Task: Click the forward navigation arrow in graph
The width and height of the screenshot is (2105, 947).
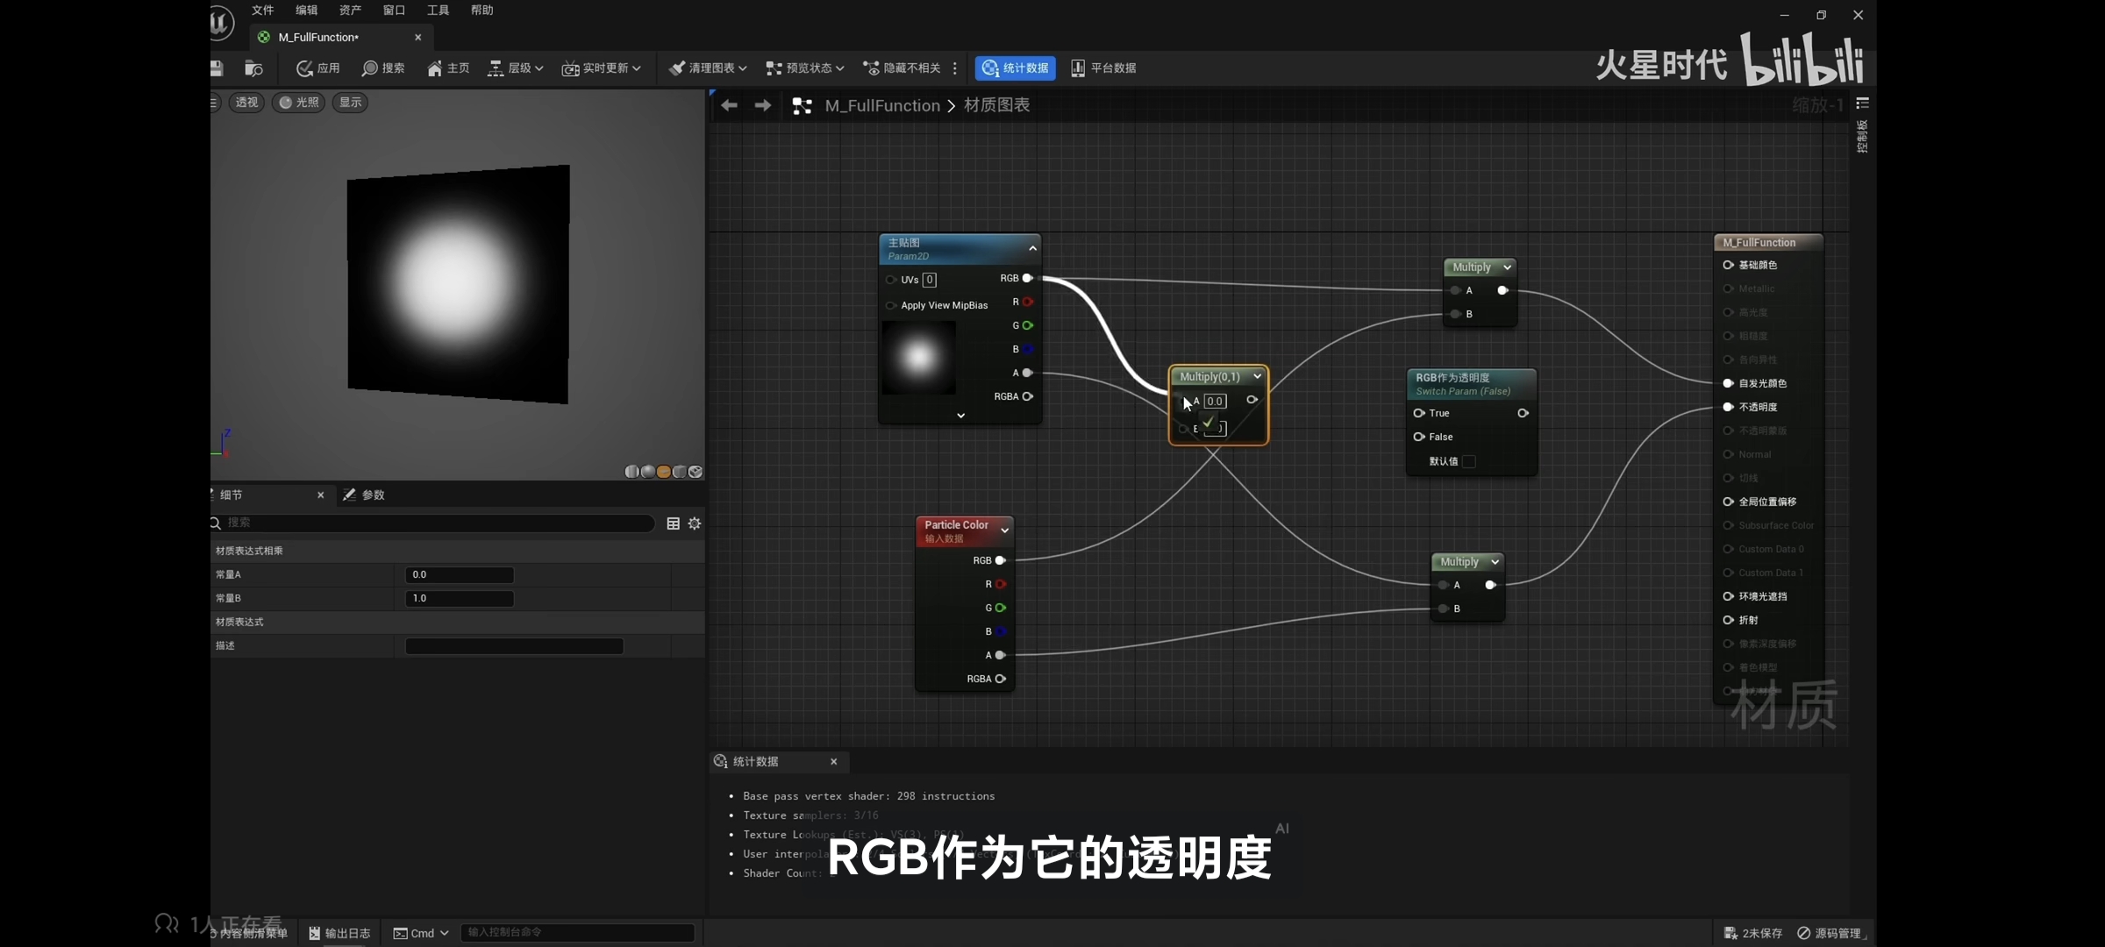Action: click(x=763, y=106)
